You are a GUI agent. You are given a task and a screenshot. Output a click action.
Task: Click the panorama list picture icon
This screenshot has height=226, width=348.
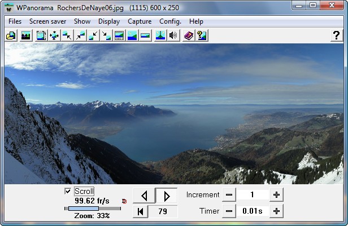click(x=25, y=36)
